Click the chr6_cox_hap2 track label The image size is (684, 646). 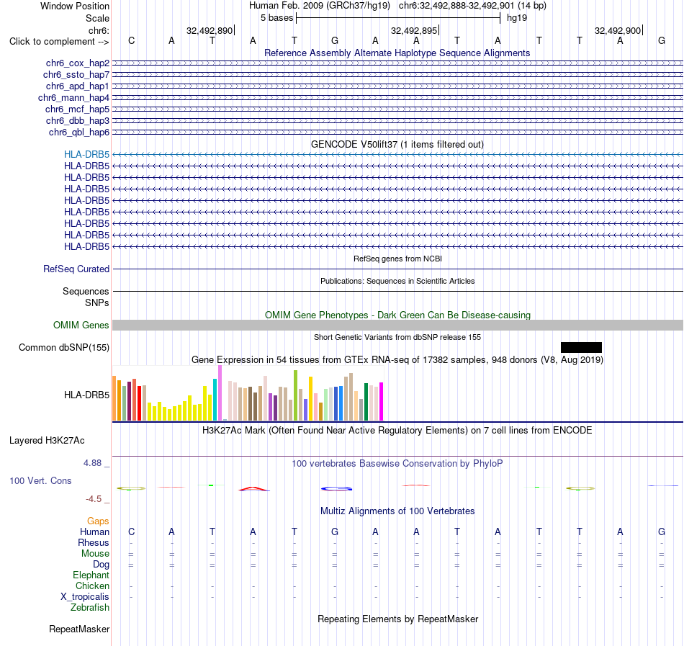[x=78, y=63]
